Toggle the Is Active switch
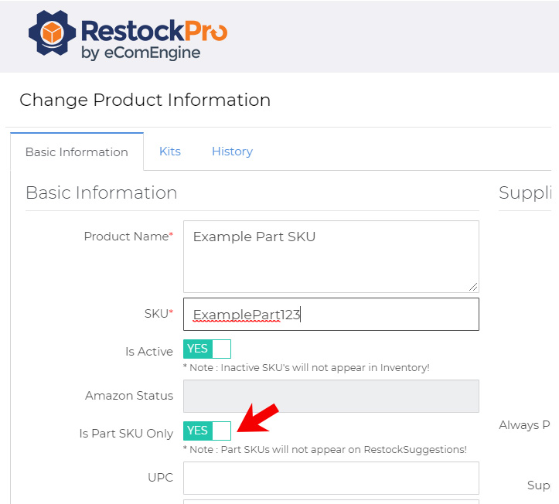559x504 pixels. pos(207,349)
